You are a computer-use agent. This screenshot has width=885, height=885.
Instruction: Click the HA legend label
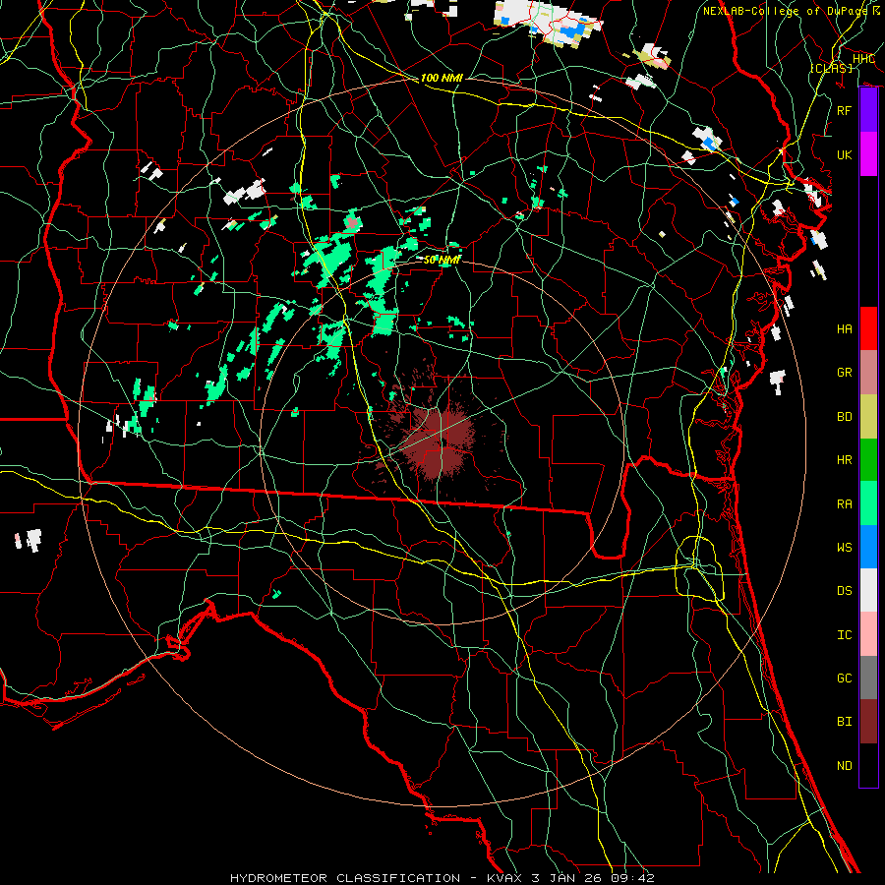pyautogui.click(x=844, y=328)
